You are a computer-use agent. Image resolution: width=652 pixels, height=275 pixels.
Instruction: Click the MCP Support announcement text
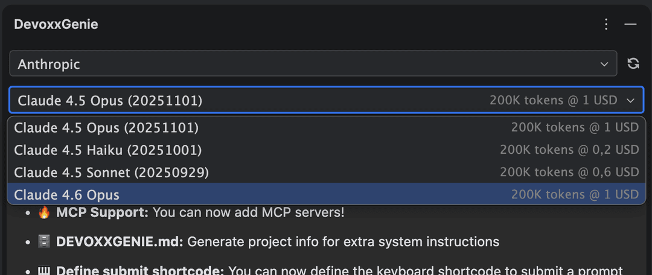[200, 213]
